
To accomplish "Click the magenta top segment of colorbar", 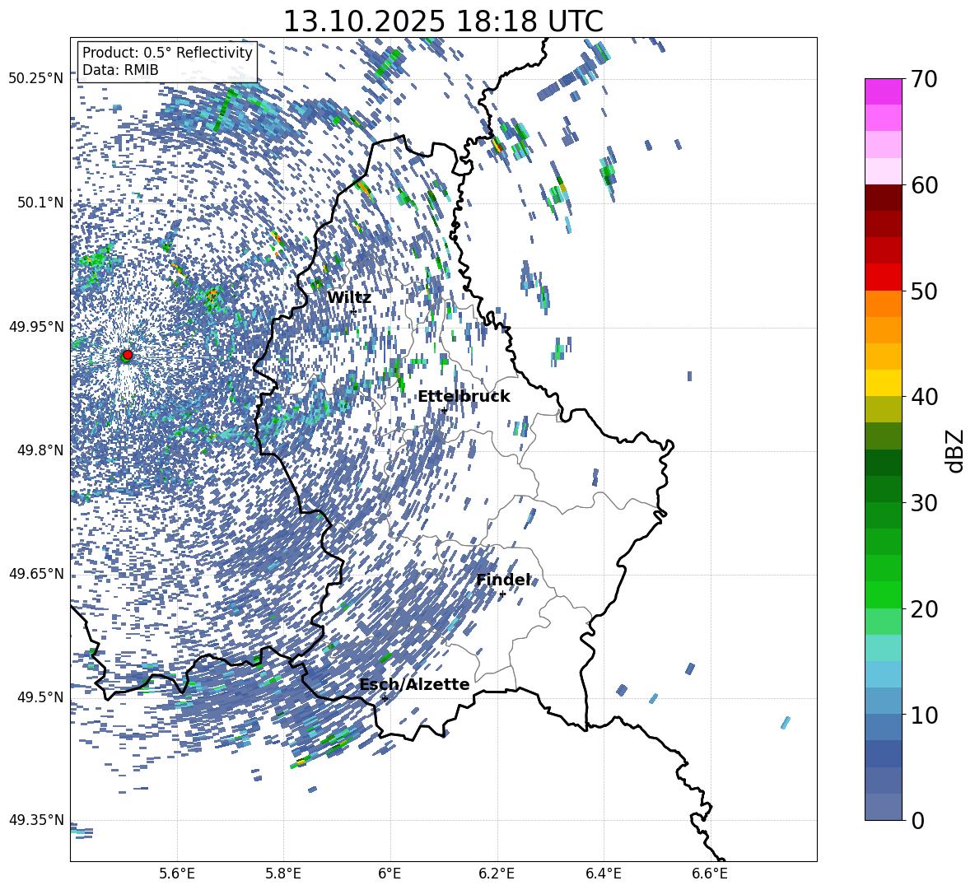I will click(x=883, y=91).
